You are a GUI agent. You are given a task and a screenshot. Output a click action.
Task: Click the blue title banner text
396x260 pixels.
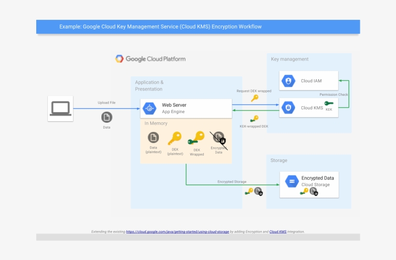pos(160,27)
